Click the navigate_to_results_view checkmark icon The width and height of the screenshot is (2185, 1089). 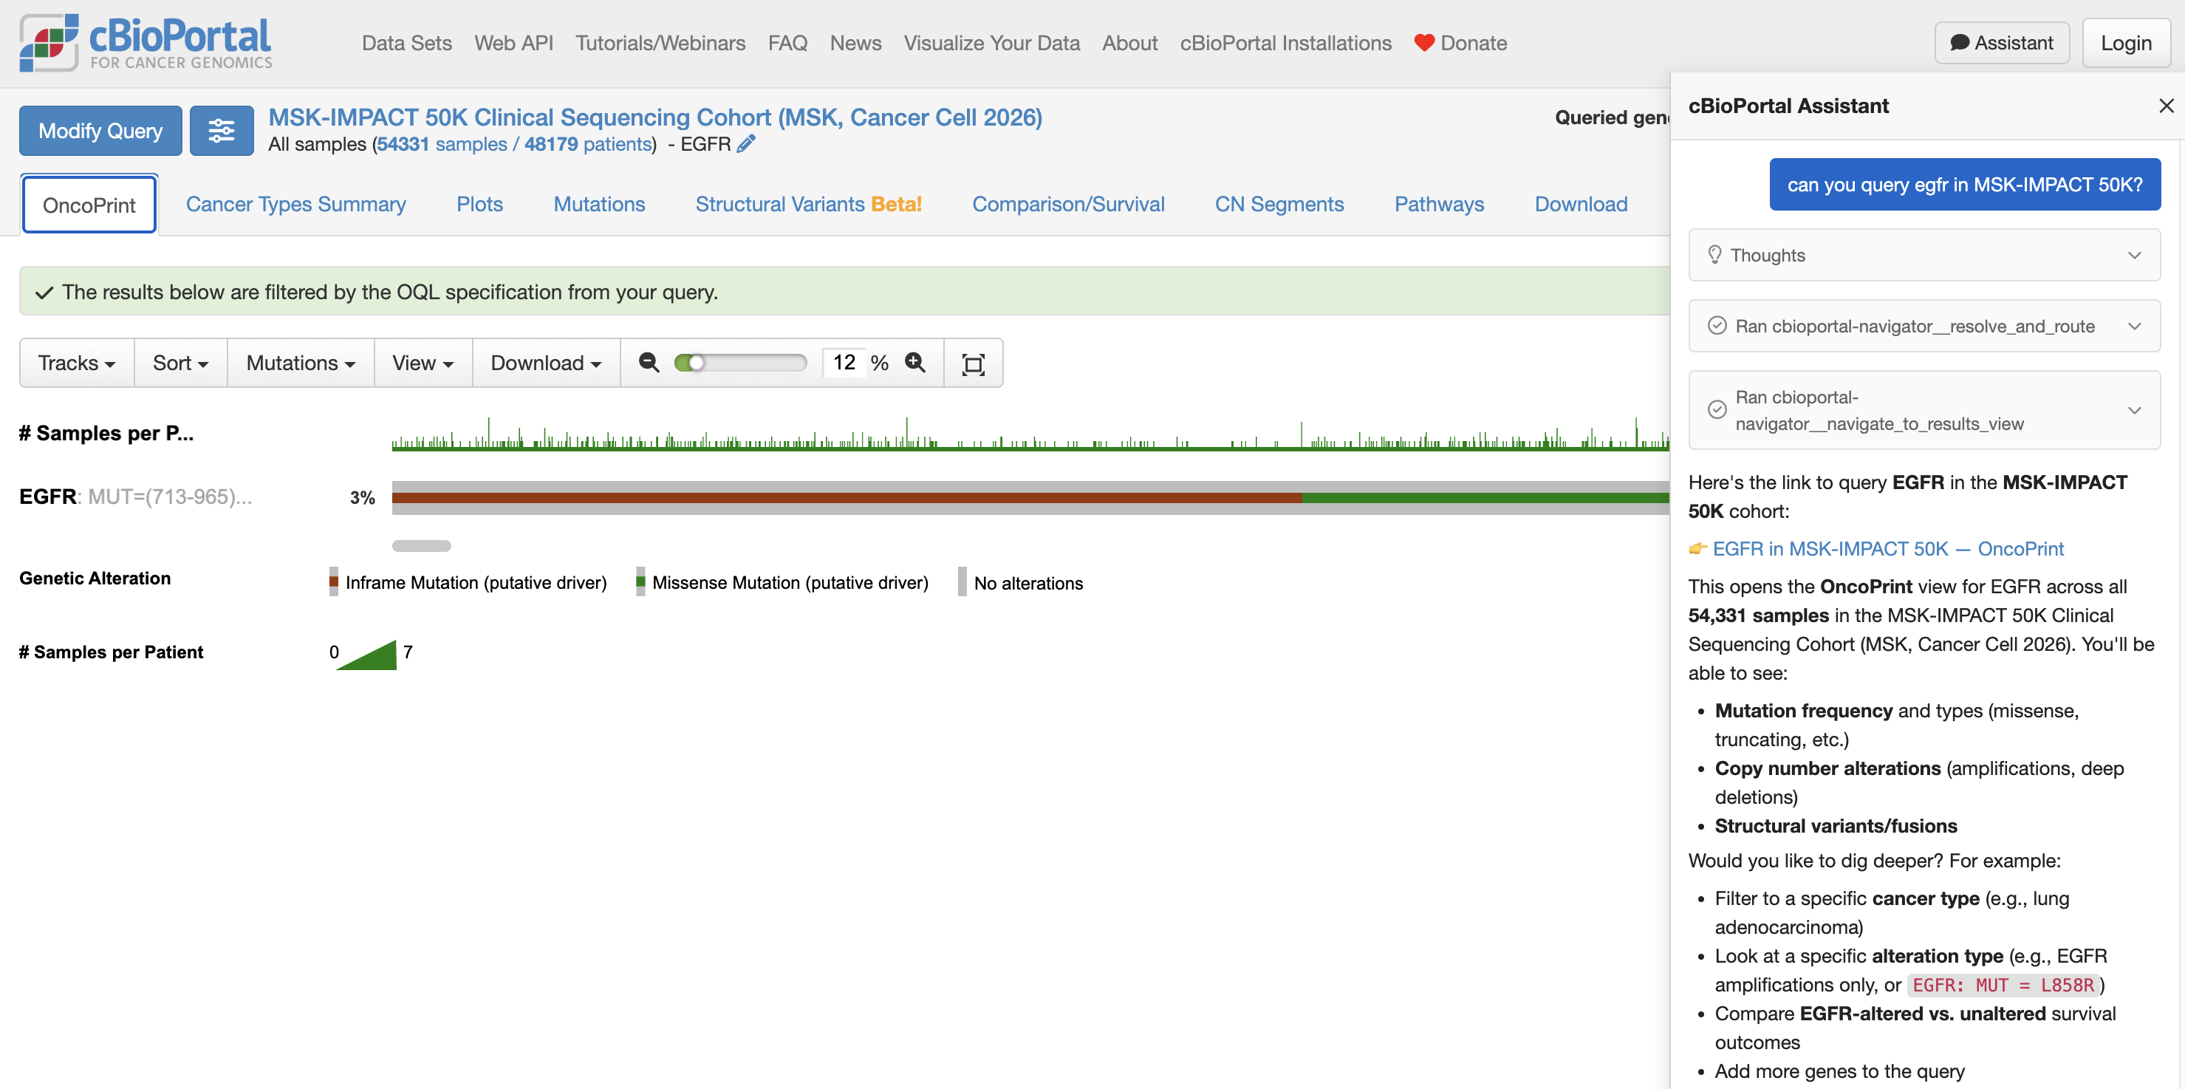click(x=1717, y=409)
